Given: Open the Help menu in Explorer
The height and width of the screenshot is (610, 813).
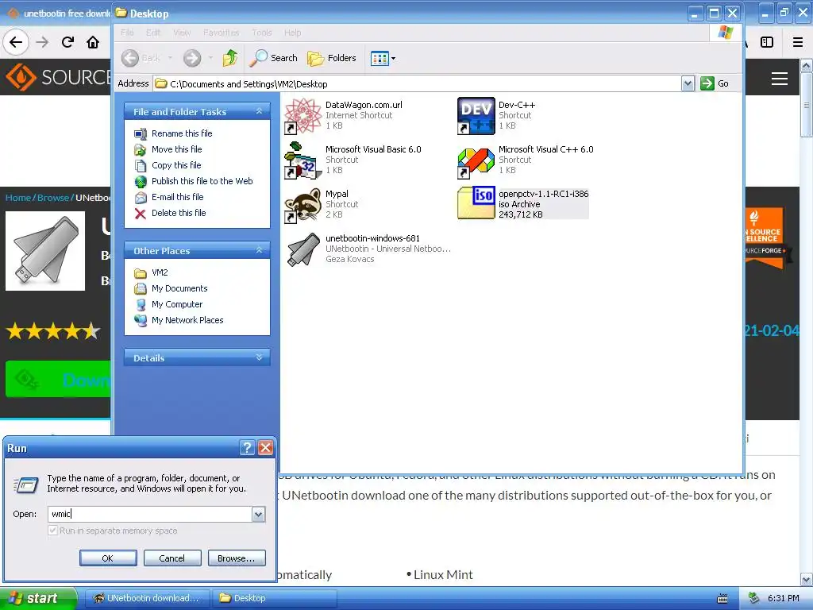Looking at the screenshot, I should coord(292,33).
